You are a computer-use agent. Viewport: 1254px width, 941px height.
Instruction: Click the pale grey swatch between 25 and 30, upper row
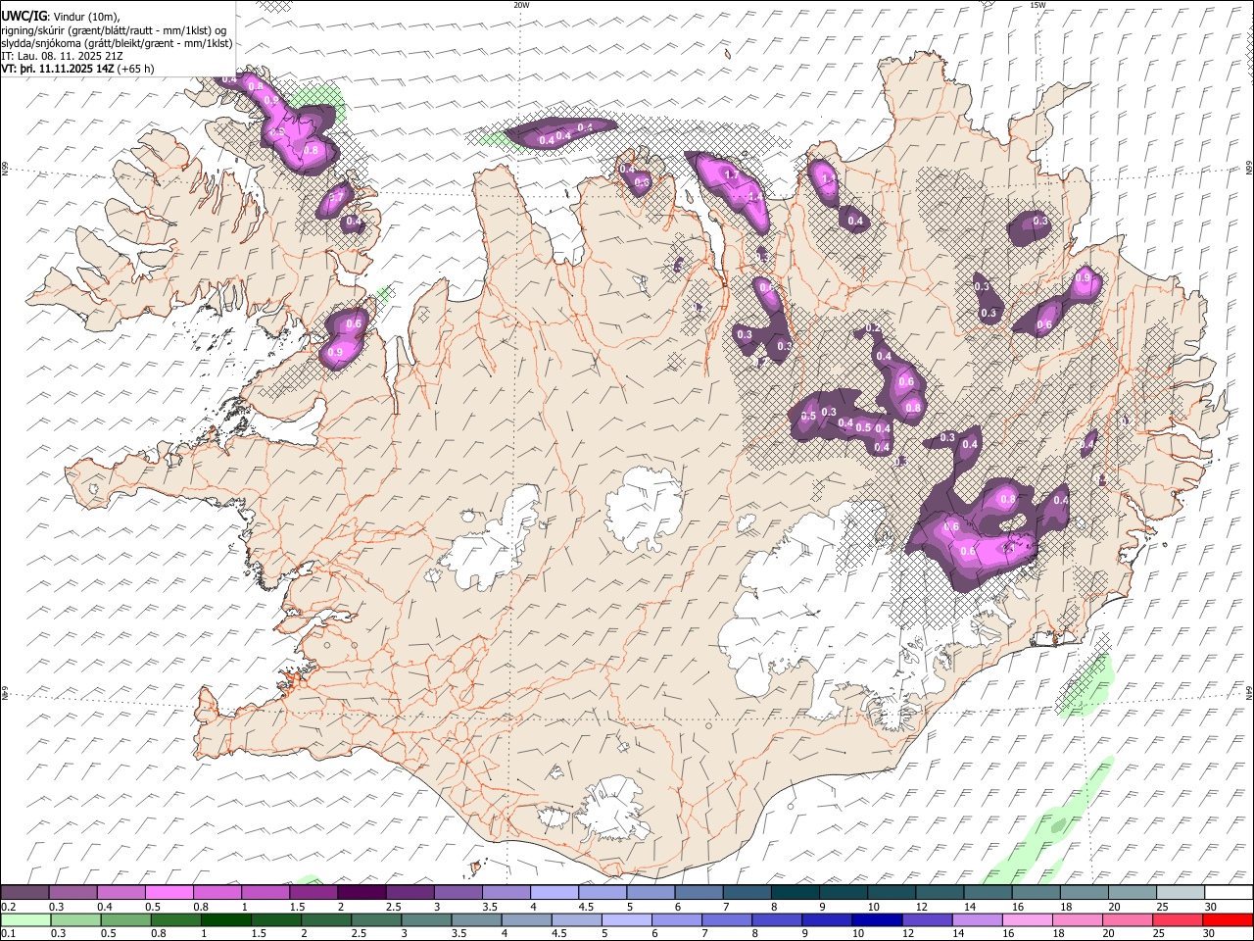coord(1180,893)
